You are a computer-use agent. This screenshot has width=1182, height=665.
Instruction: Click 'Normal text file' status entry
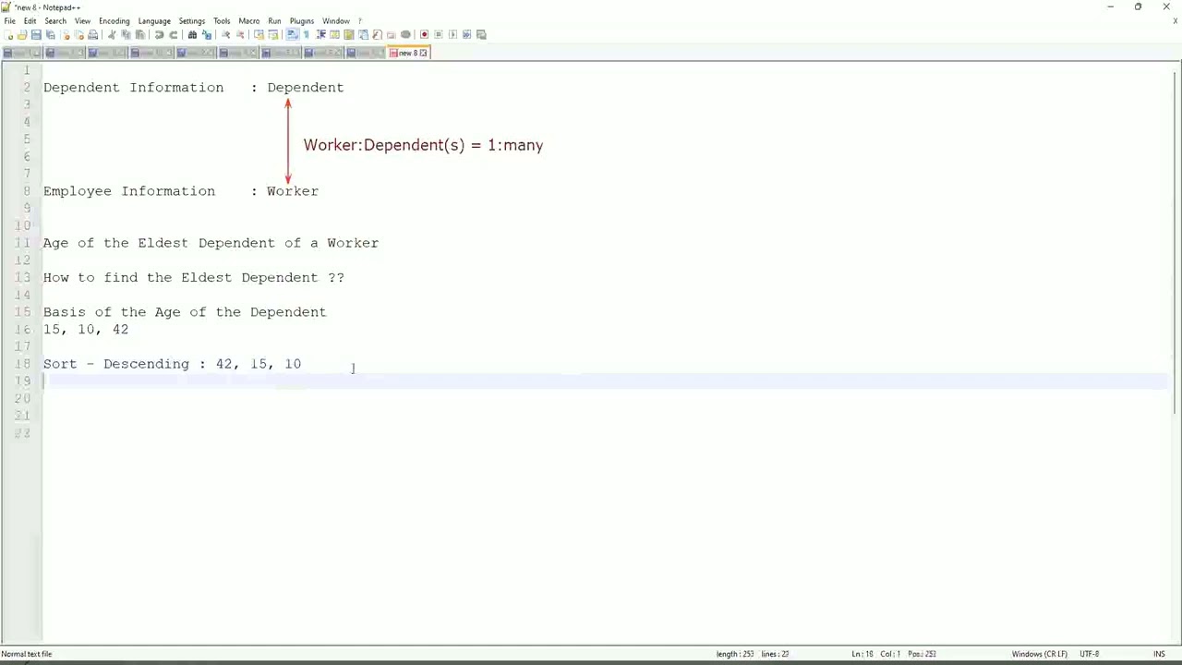coord(27,654)
